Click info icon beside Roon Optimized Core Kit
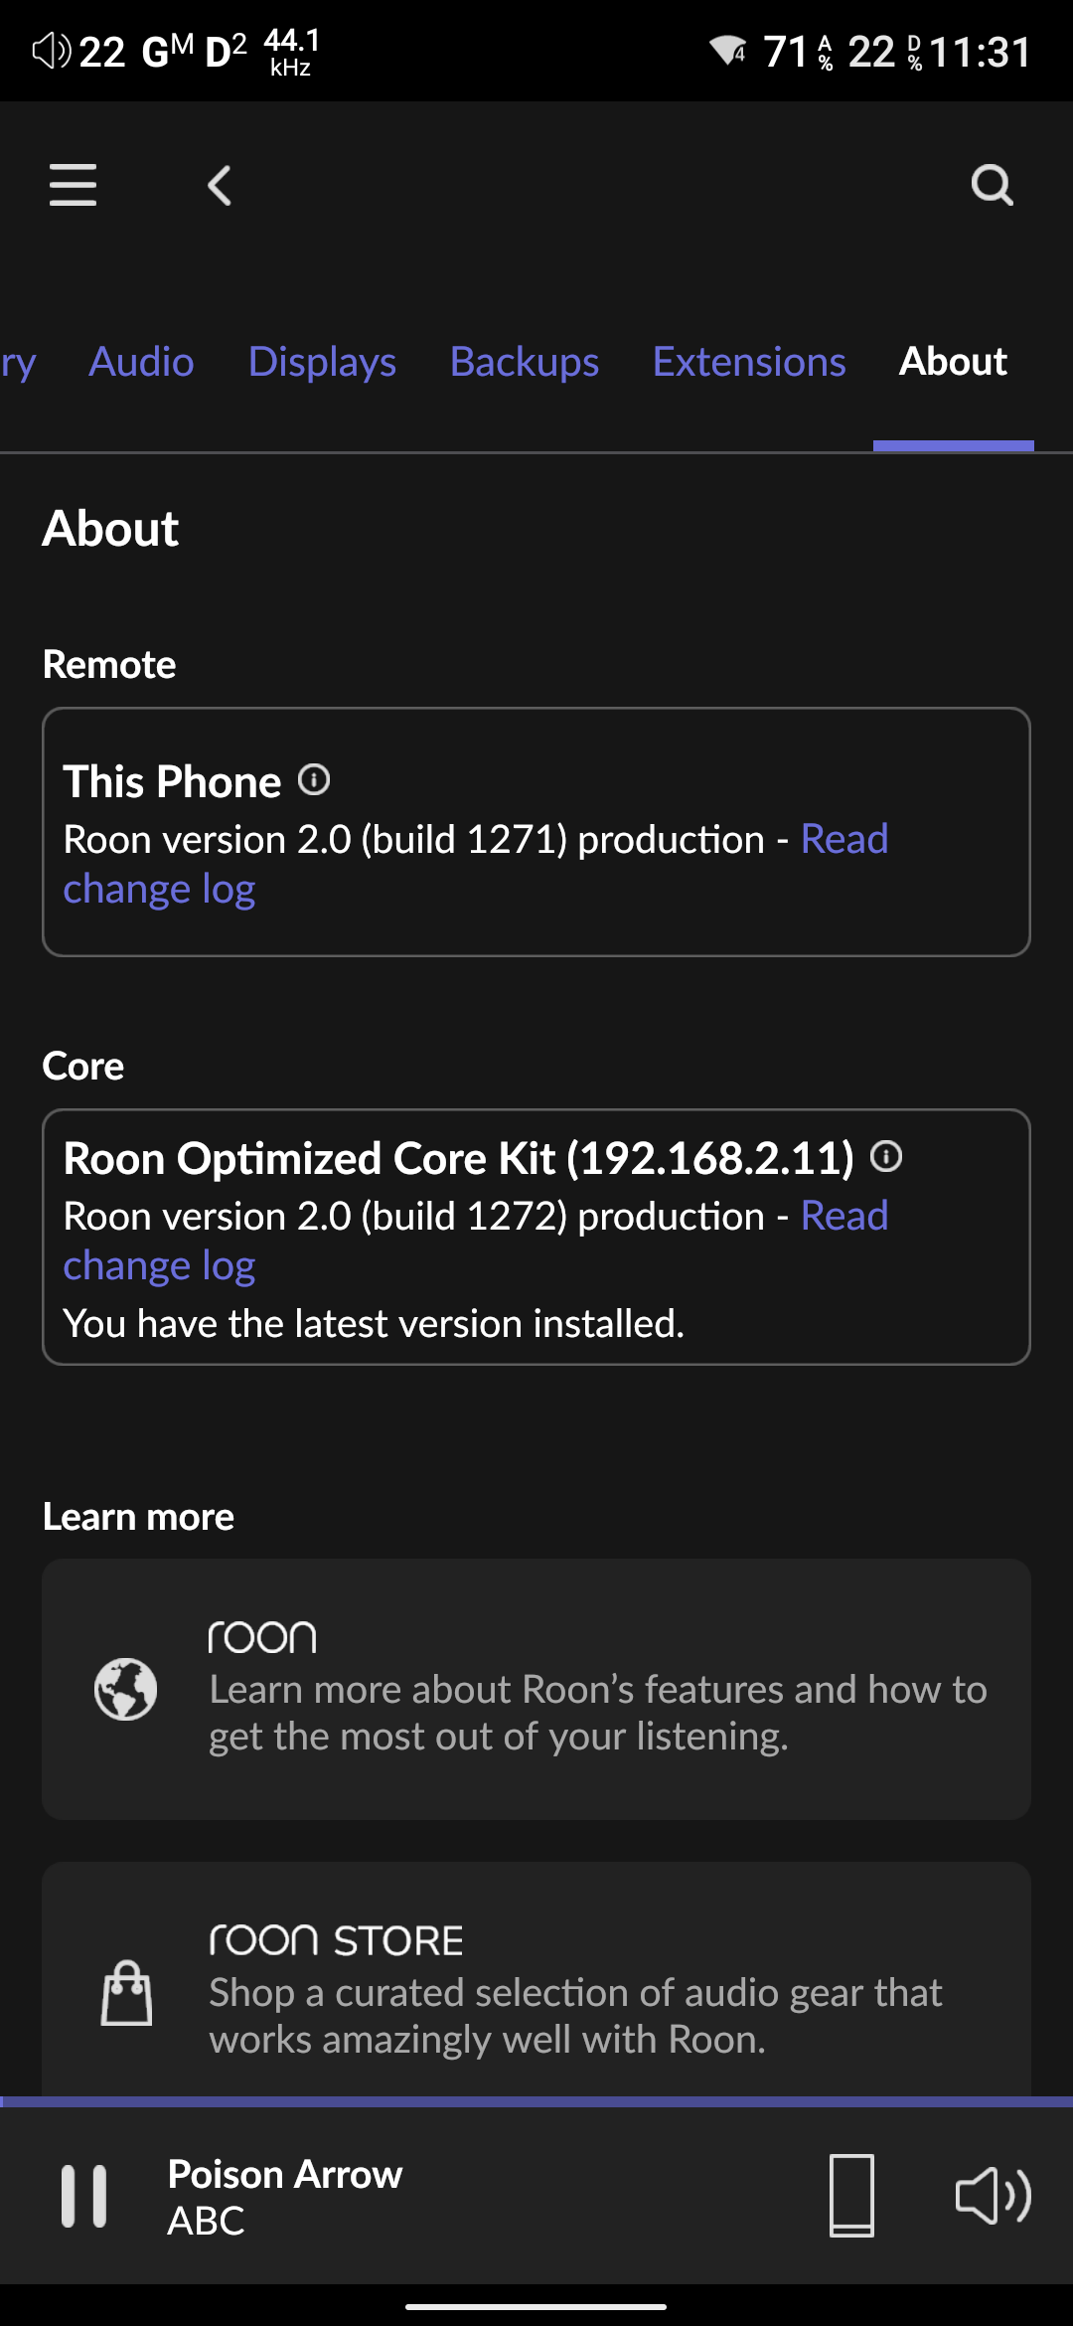1073x2326 pixels. 886,1157
